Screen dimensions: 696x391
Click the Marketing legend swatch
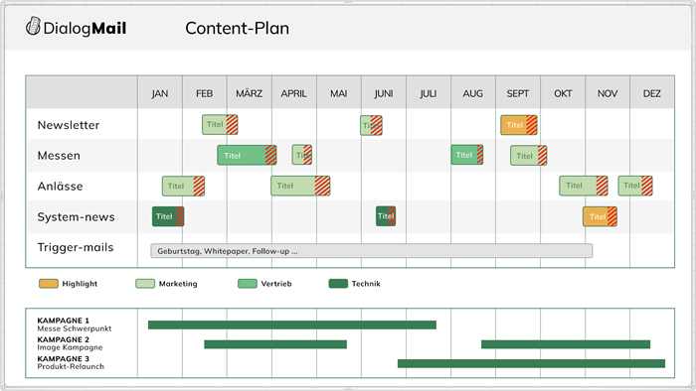pos(145,284)
